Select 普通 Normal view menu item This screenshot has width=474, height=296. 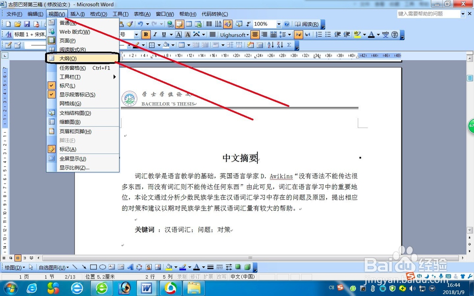(x=83, y=23)
